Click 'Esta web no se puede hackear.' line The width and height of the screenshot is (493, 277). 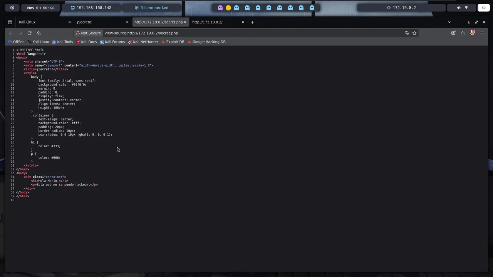point(64,185)
